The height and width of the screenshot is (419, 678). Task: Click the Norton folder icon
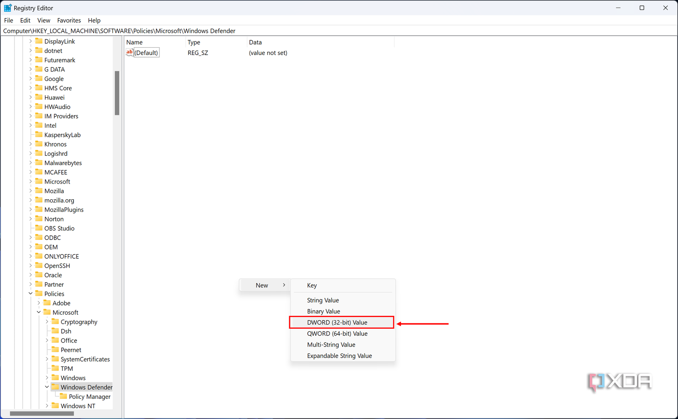click(39, 219)
